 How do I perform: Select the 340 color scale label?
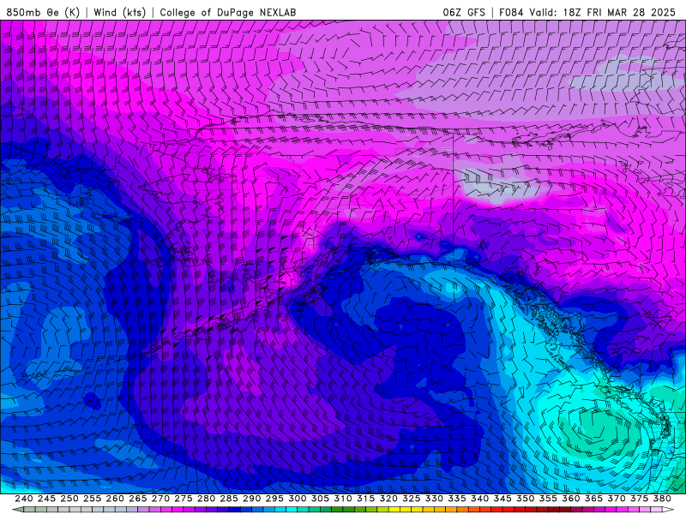click(479, 499)
